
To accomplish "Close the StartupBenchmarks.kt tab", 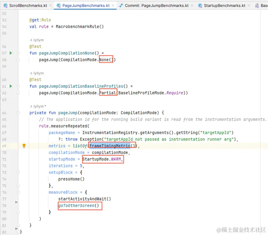I will [x=249, y=6].
